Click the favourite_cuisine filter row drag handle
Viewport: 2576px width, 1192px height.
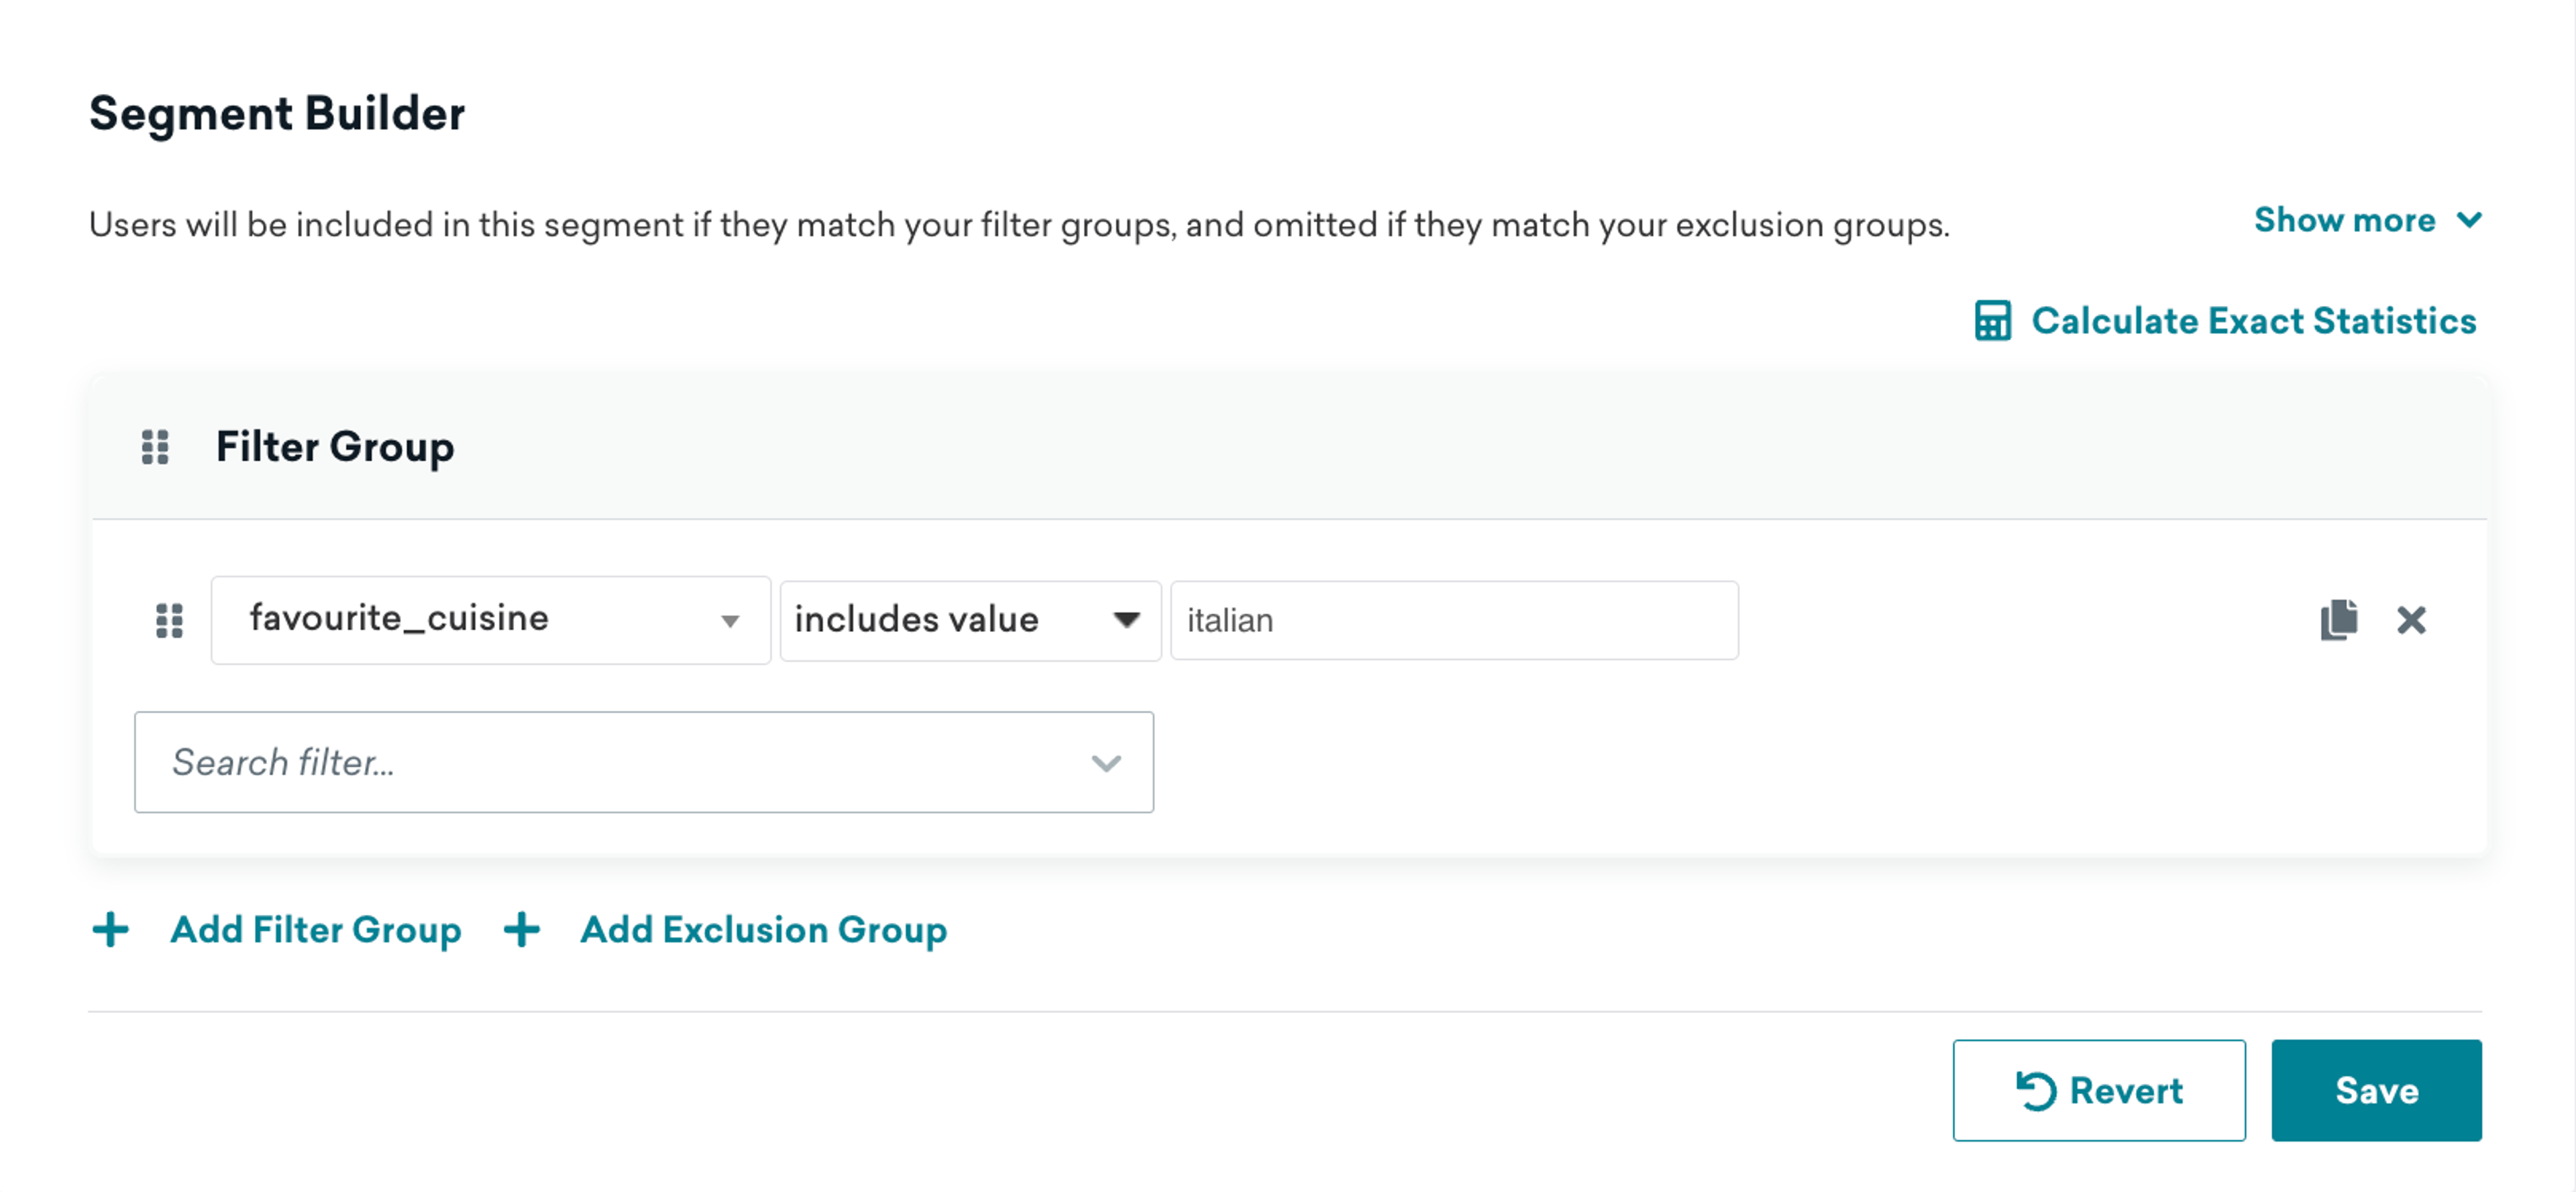[170, 620]
